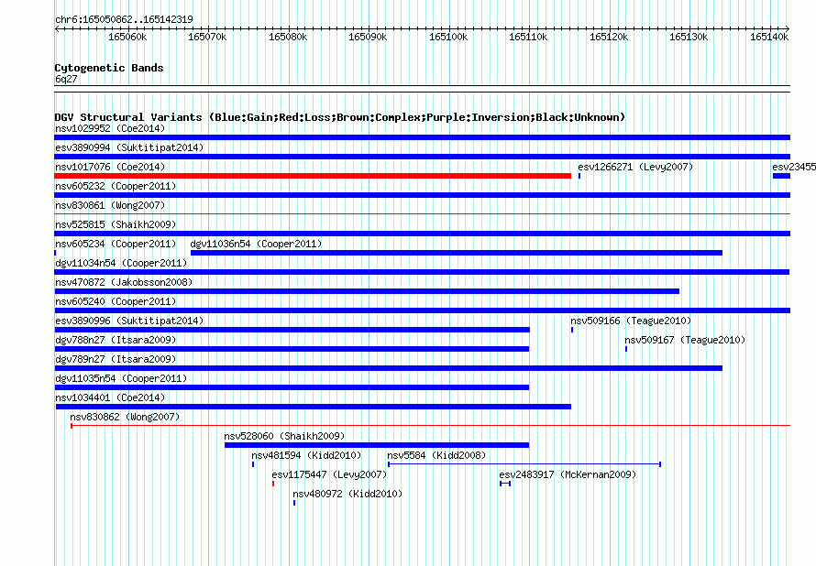Click the esv1266271 (Levy2007) label

click(x=635, y=167)
